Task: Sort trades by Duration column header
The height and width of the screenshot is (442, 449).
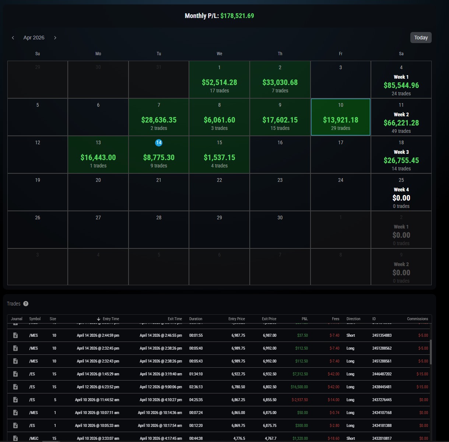Action: (196, 319)
